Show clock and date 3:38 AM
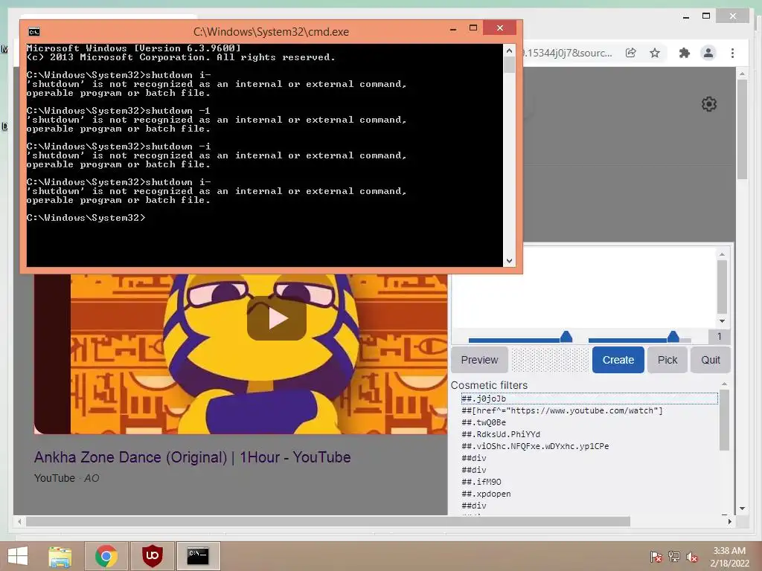 pyautogui.click(x=729, y=557)
